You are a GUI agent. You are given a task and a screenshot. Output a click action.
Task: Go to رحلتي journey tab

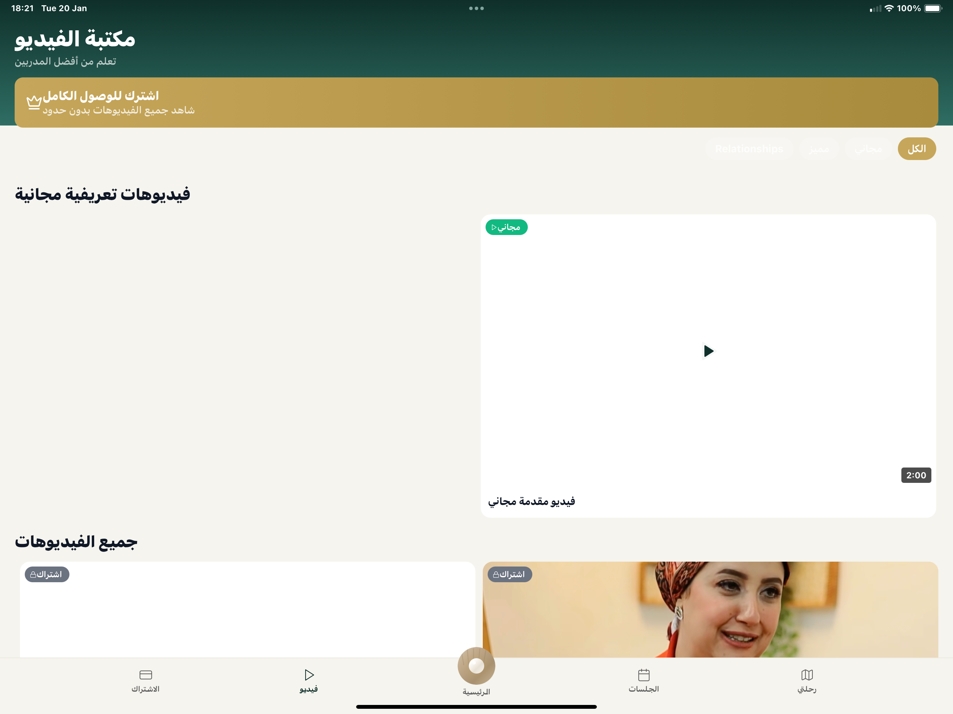[807, 681]
